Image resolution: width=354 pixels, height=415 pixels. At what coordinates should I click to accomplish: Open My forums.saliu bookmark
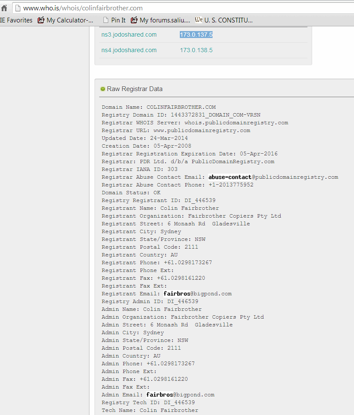160,20
